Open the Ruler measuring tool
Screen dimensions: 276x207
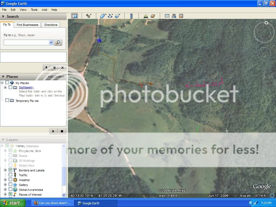[x=131, y=16]
